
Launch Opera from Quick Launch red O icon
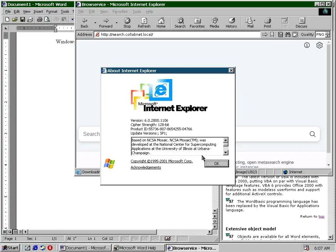50,248
